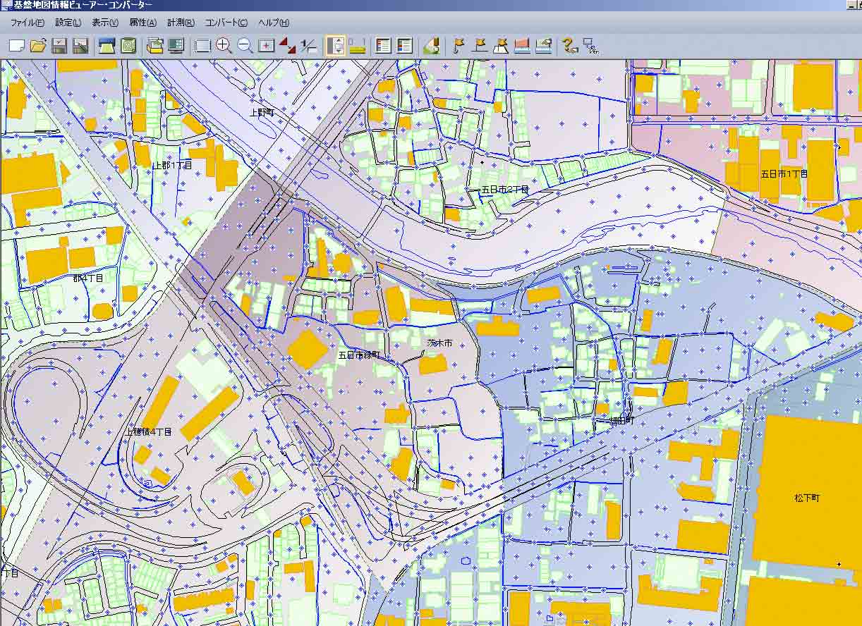This screenshot has height=626, width=862.
Task: Open the 属性(A) menu
Action: [x=142, y=23]
